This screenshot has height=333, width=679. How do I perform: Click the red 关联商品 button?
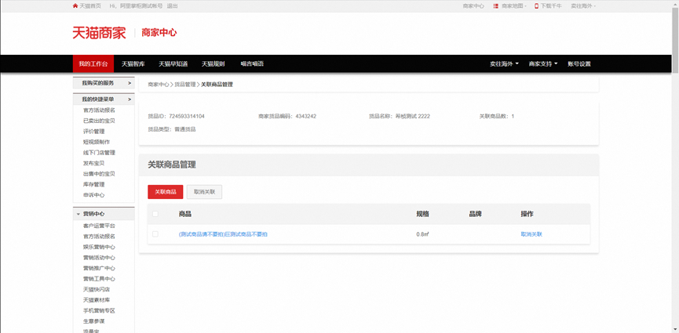[x=165, y=192]
